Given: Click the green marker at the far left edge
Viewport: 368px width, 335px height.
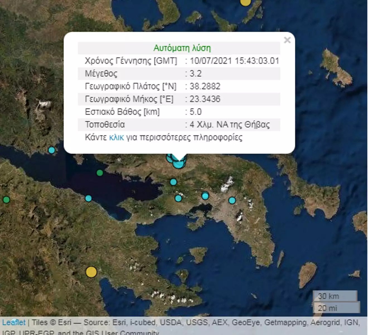Looking at the screenshot, I should click(6, 200).
